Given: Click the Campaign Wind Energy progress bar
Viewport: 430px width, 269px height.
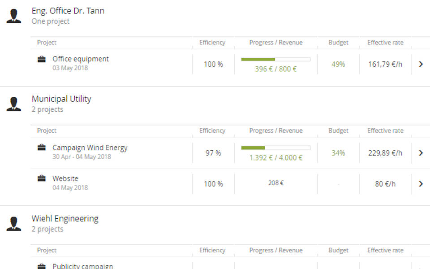Looking at the screenshot, I should 275,148.
